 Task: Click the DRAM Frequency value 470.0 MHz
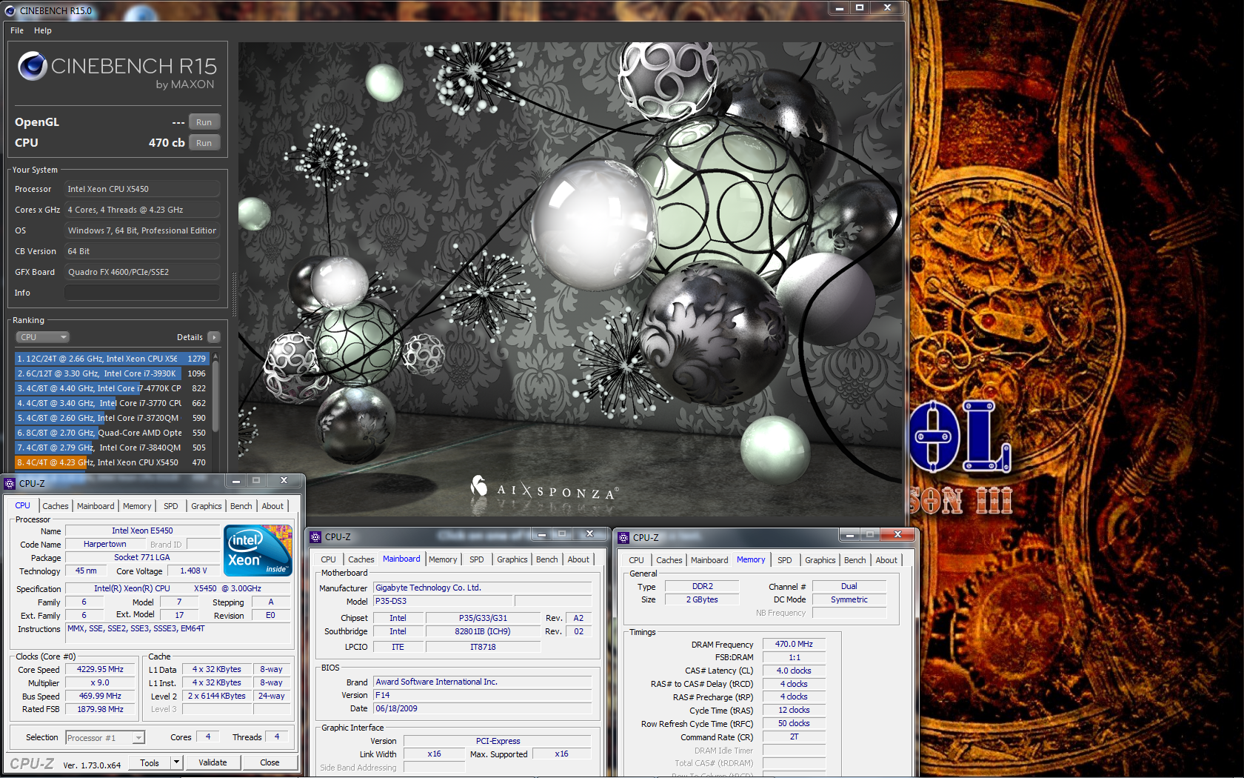(794, 644)
